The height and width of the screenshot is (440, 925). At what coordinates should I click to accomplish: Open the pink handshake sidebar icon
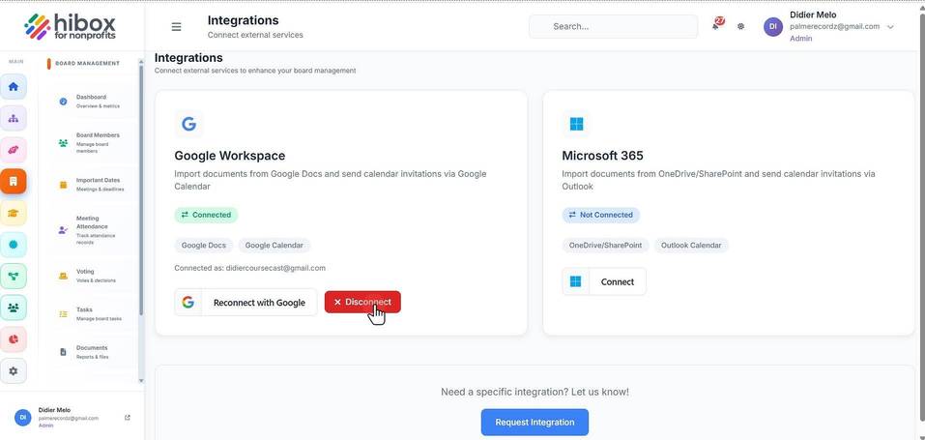(14, 150)
